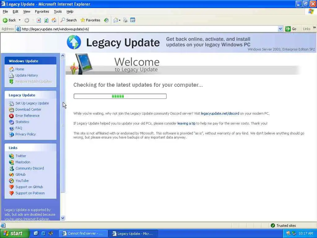
Task: Open the Favorites menu
Action: (42, 11)
